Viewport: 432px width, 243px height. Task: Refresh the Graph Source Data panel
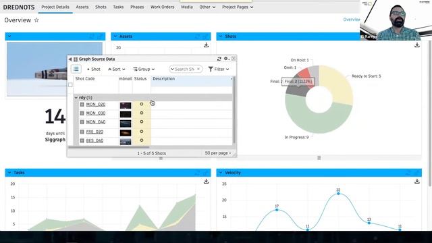pyautogui.click(x=219, y=59)
